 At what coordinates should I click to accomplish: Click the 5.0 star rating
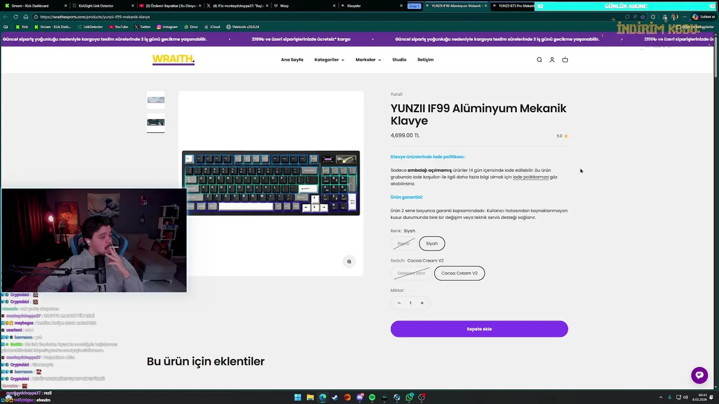(x=562, y=136)
